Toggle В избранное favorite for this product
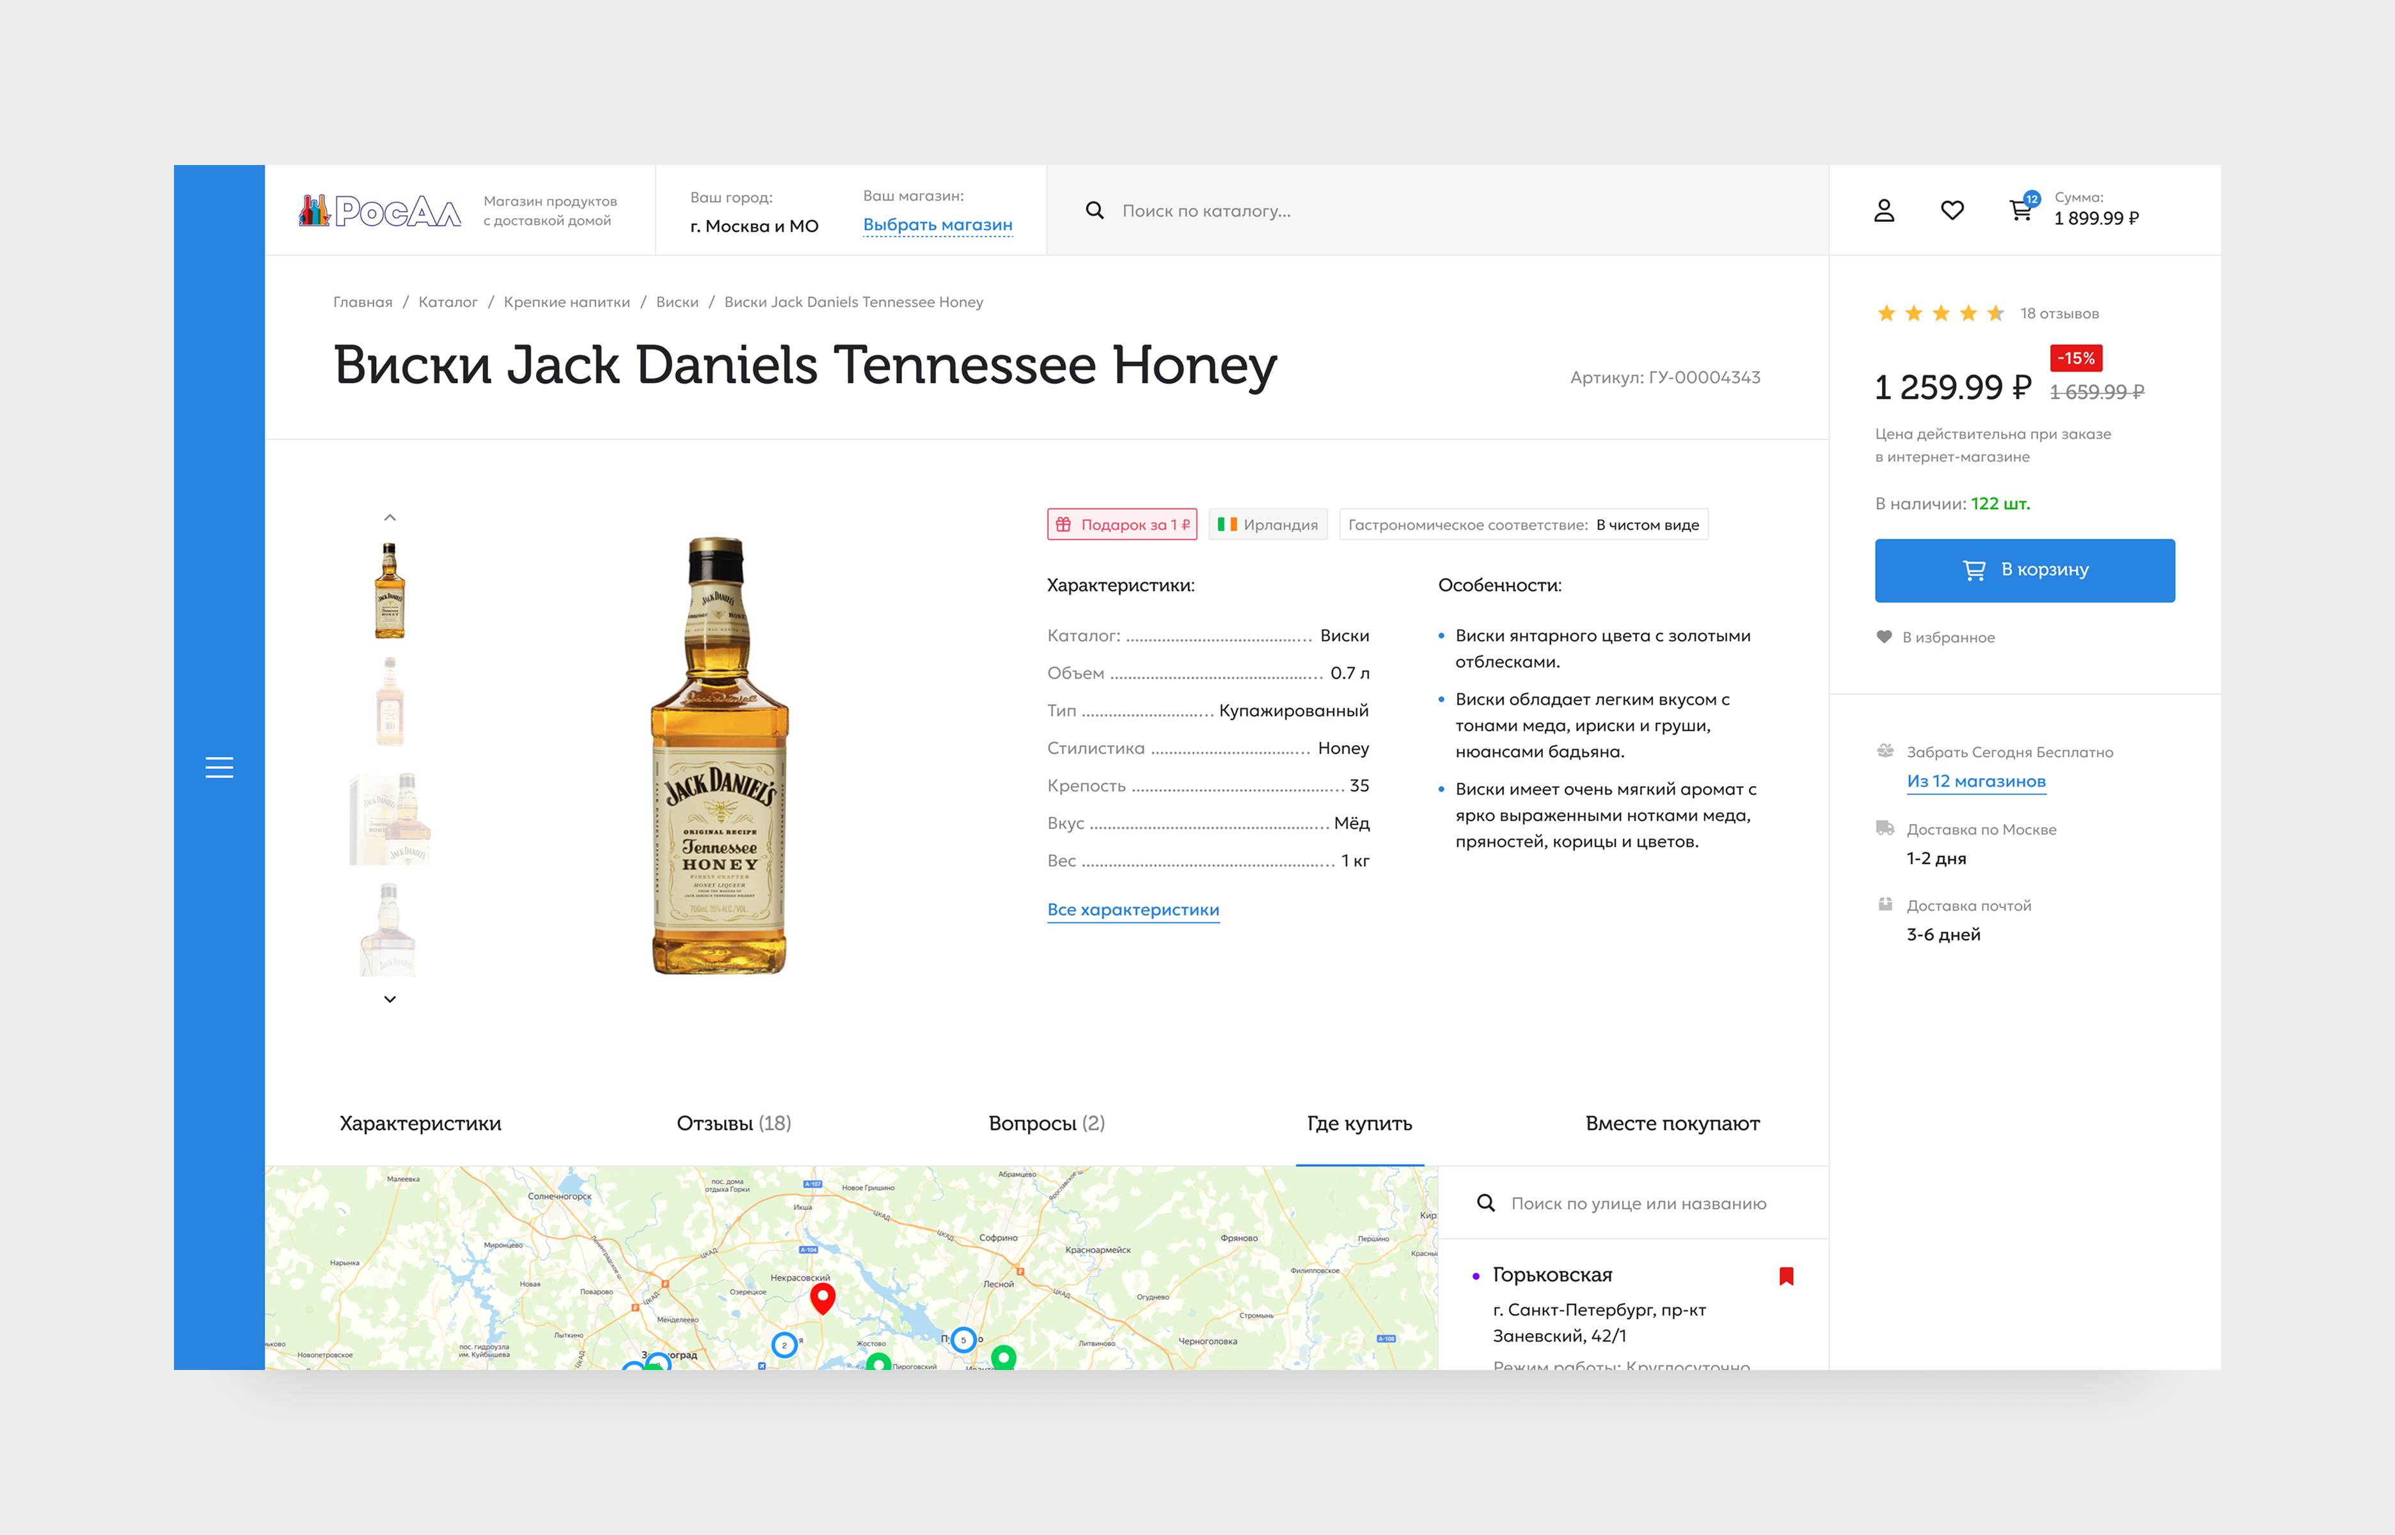The width and height of the screenshot is (2395, 1535). (x=1936, y=637)
